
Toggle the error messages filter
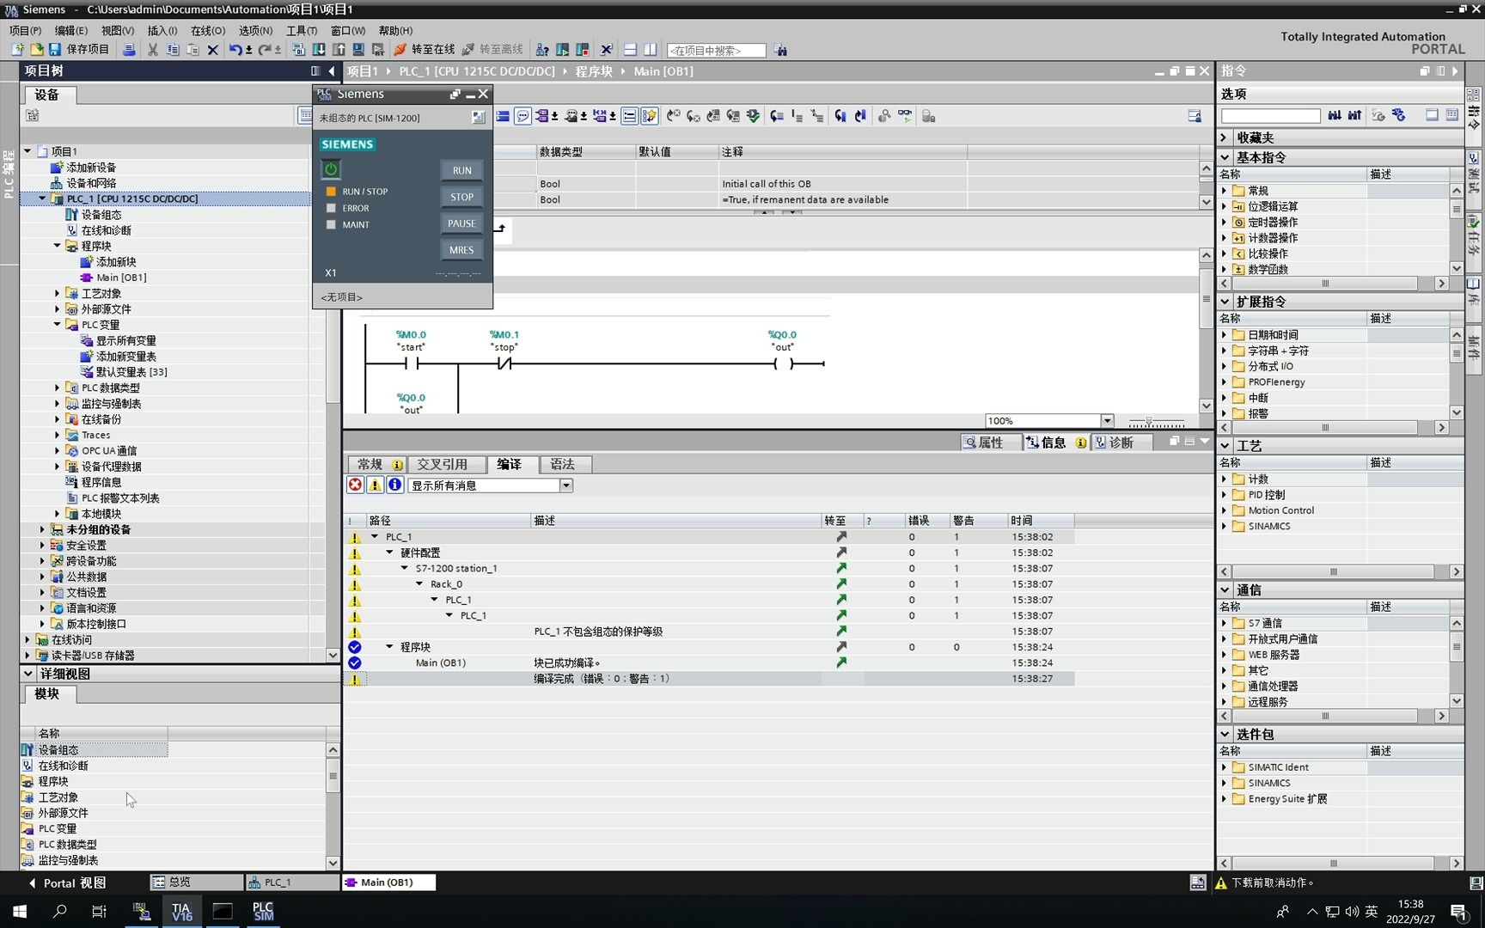355,485
